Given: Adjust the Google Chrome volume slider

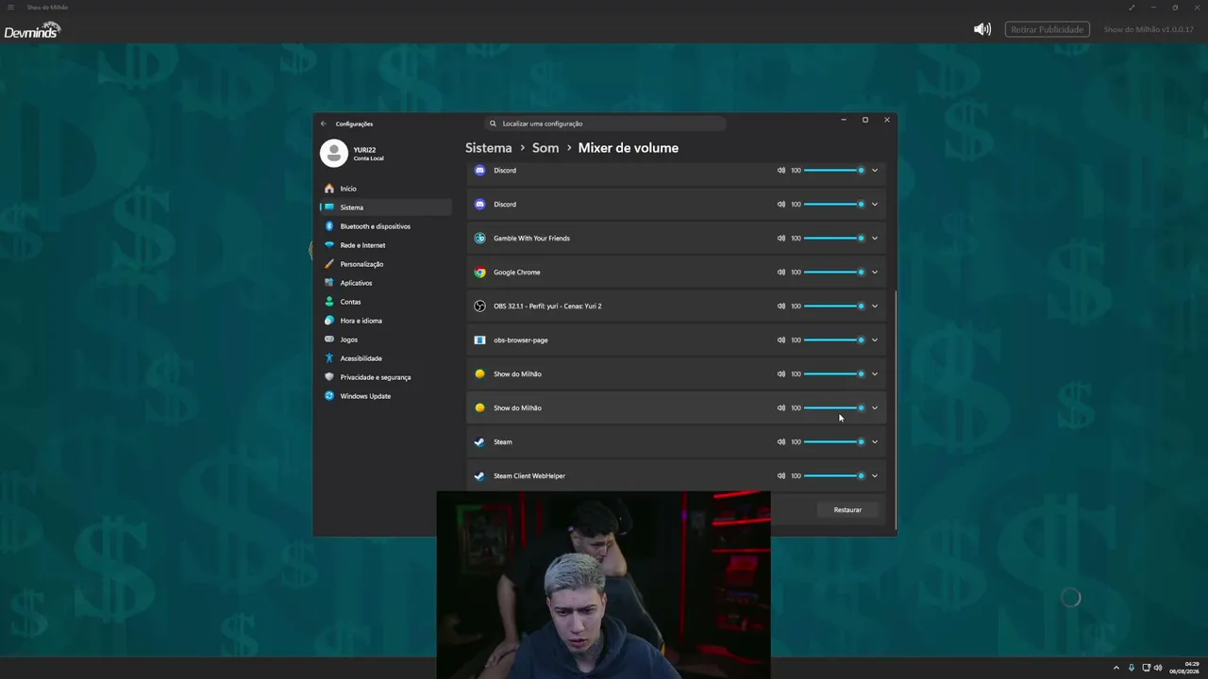Looking at the screenshot, I should 833,273.
